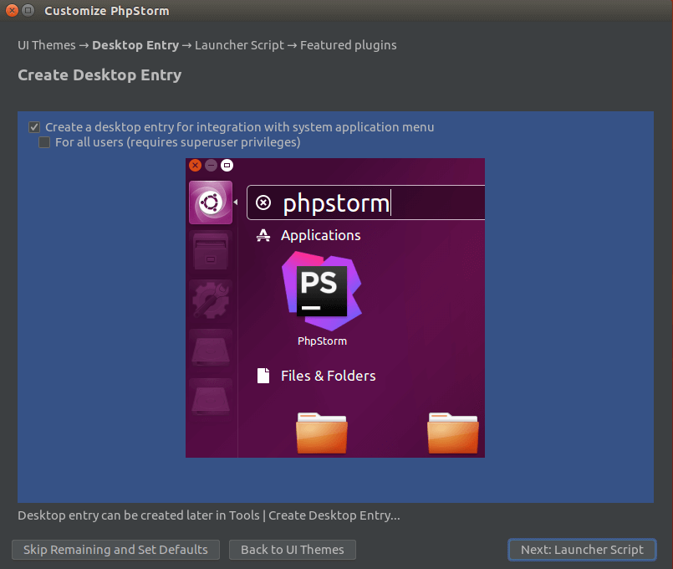The image size is (673, 569).
Task: Click the clear search X icon beside phpstorm
Action: coord(263,202)
